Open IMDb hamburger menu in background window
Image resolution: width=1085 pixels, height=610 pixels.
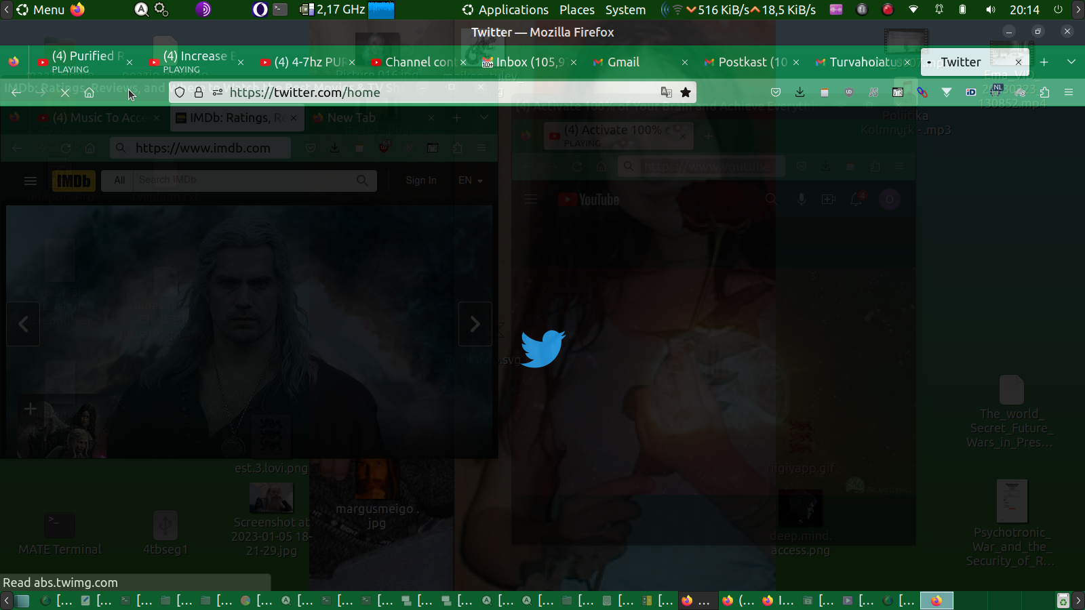[x=31, y=181]
